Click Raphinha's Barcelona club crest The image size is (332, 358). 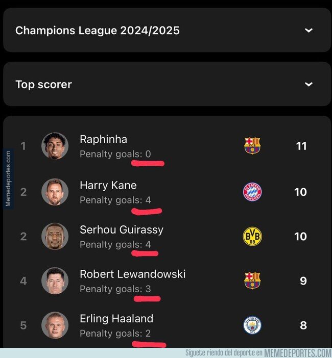252,146
